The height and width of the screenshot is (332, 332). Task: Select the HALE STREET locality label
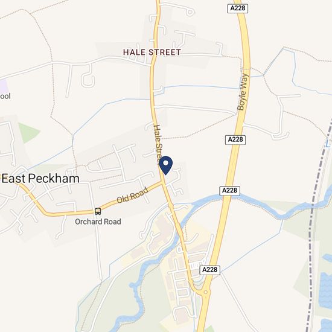[152, 53]
